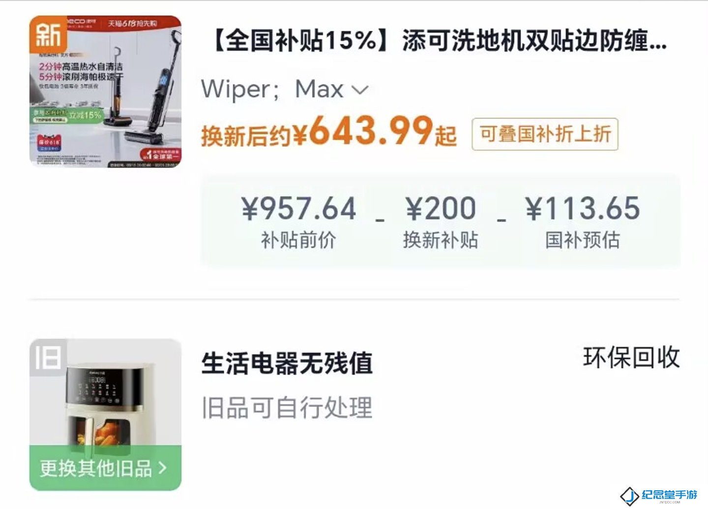The height and width of the screenshot is (509, 708).
Task: Tap the grey 旧 badge on air fryer
Action: [x=48, y=357]
